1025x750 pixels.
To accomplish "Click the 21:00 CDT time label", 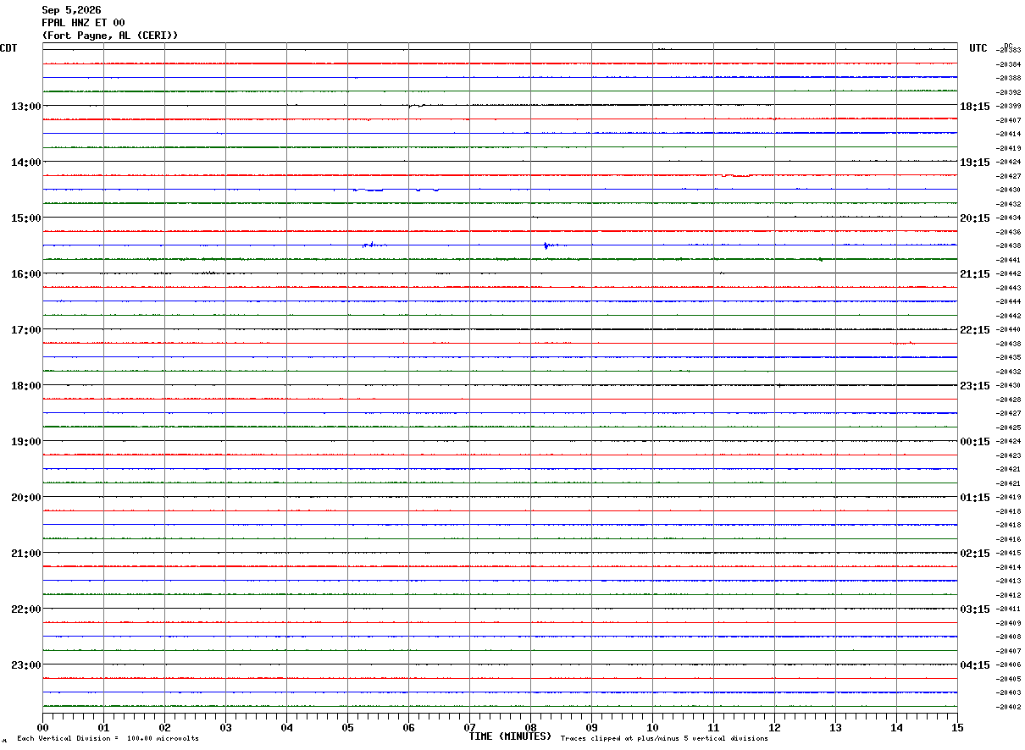I will click(x=26, y=553).
